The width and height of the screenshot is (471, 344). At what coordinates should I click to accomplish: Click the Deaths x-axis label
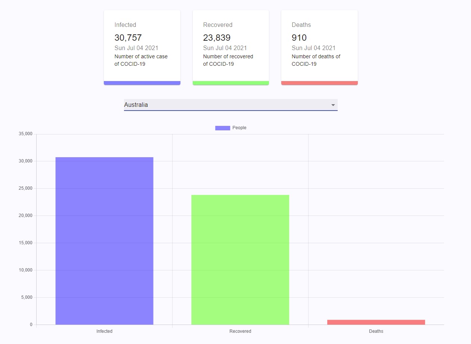tap(376, 331)
